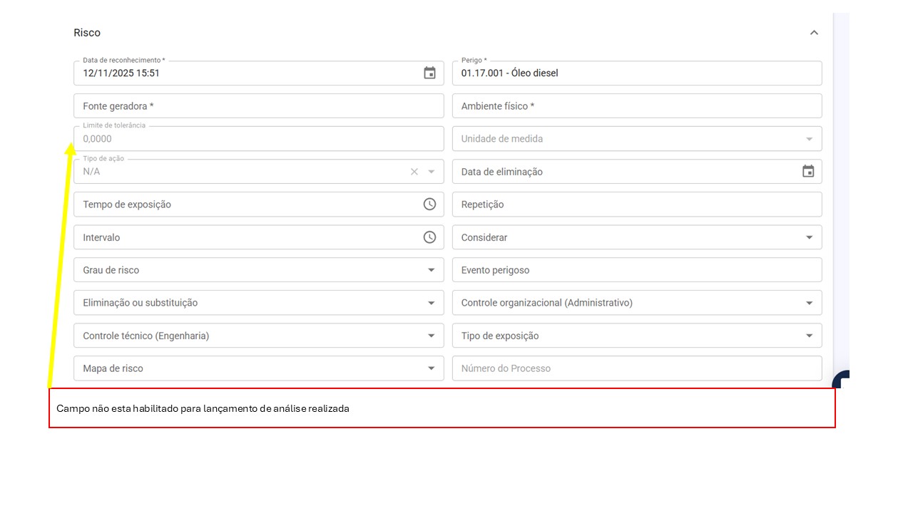Viewport: 913px width, 513px height.
Task: Collapse the Risco section
Action: tap(814, 33)
